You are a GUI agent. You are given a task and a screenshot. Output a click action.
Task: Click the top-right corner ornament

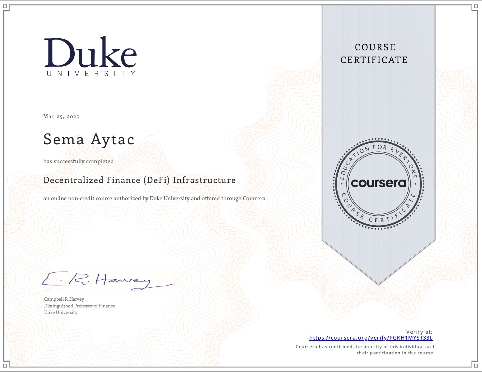pos(476,6)
